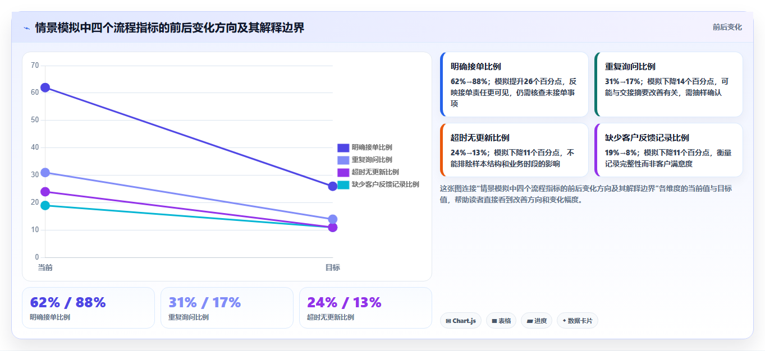
Task: Click the Chart.js tag
Action: 461,321
